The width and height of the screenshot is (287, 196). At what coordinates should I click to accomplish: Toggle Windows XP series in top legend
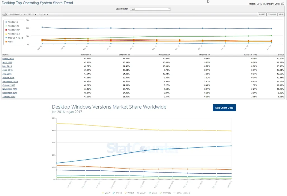pos(12,30)
